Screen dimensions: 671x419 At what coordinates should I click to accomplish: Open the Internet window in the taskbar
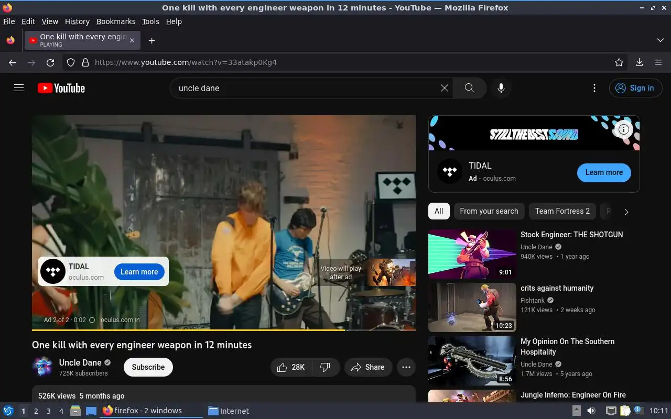tap(229, 411)
